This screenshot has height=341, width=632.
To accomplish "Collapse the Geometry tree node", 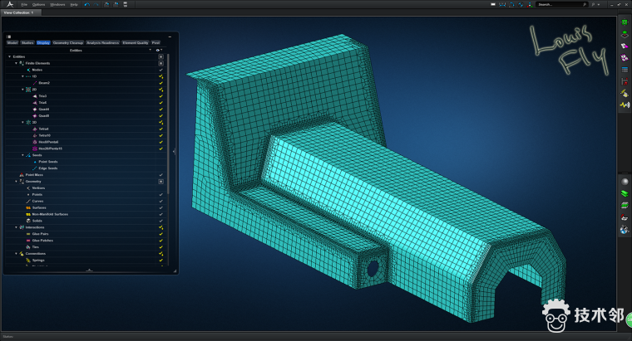I will 16,181.
